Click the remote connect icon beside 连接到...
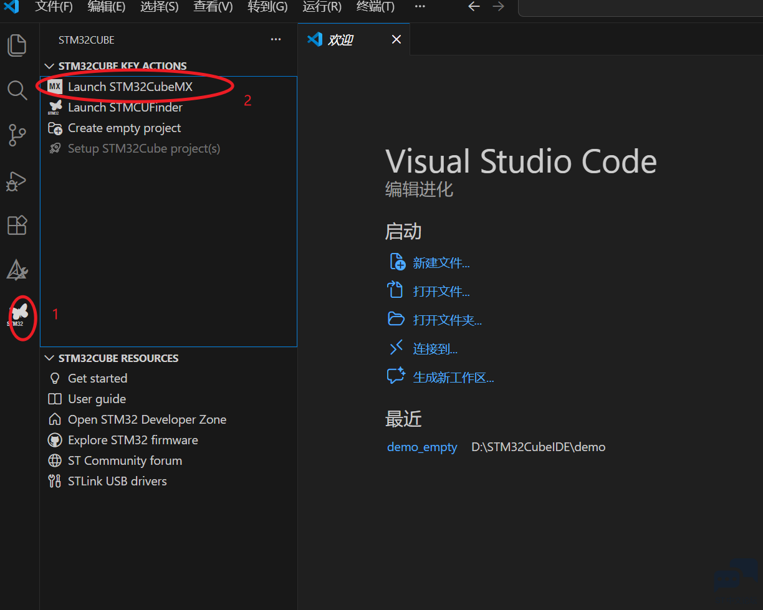The width and height of the screenshot is (763, 610). tap(396, 348)
